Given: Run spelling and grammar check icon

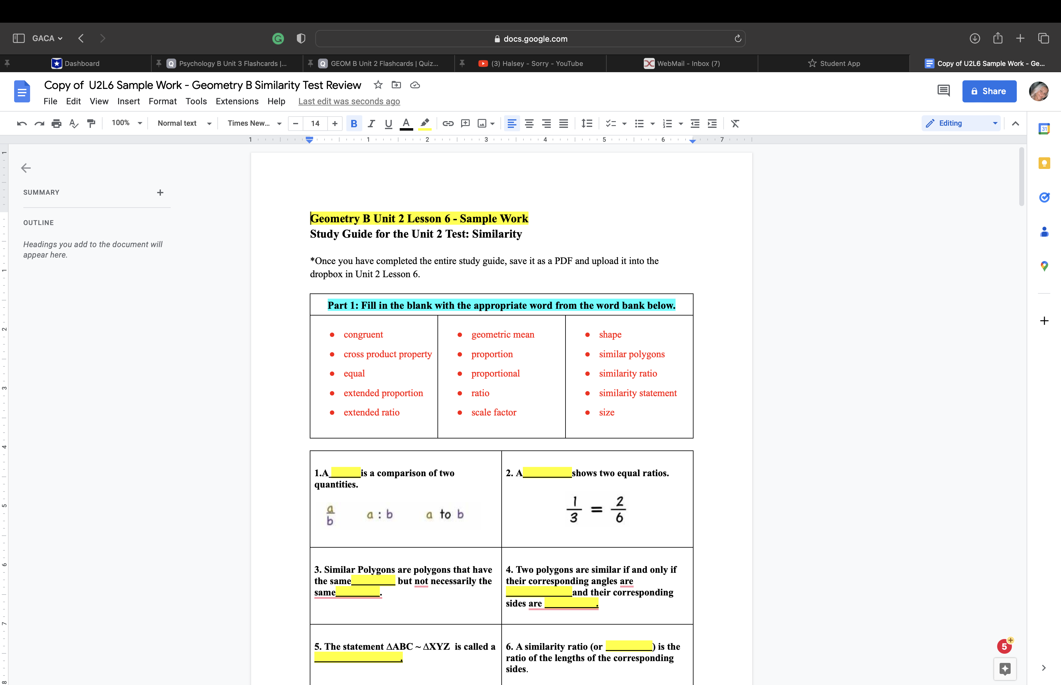Looking at the screenshot, I should point(74,123).
